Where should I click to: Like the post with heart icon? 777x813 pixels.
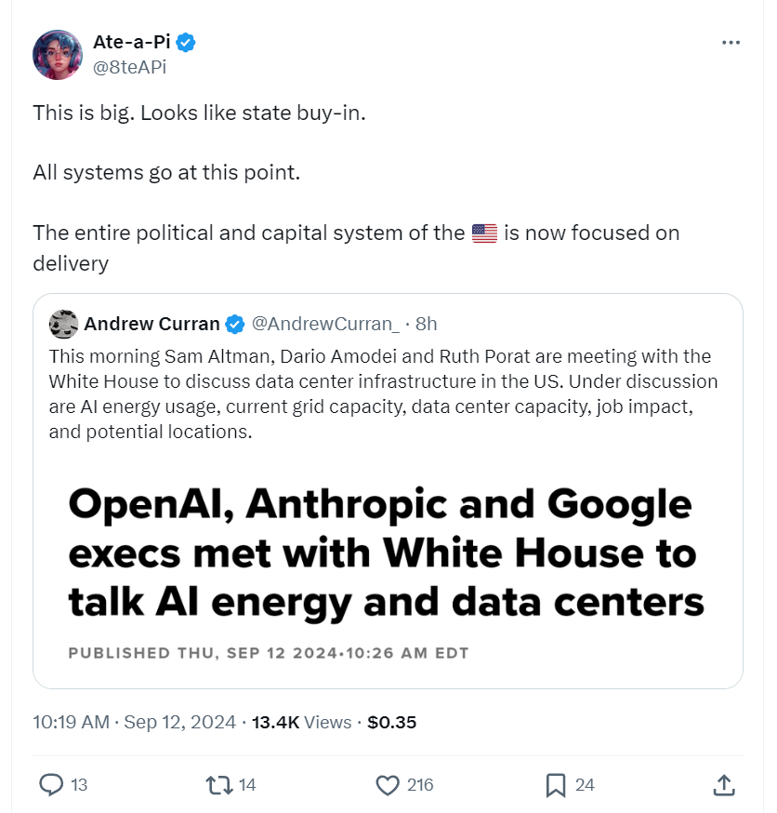tap(388, 785)
